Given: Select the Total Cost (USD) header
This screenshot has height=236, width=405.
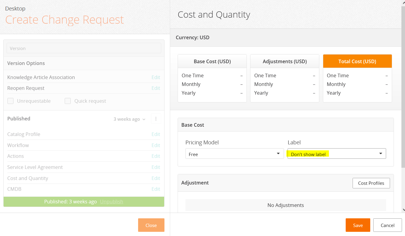Looking at the screenshot, I should (357, 61).
